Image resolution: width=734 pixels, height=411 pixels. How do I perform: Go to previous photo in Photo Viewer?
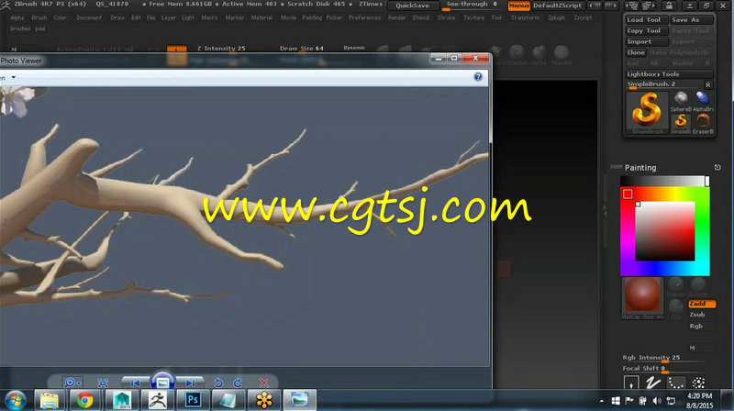(135, 383)
